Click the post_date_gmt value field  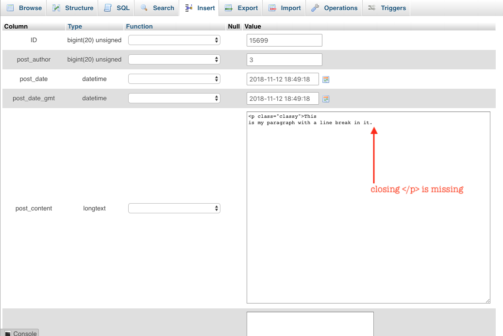(x=283, y=98)
